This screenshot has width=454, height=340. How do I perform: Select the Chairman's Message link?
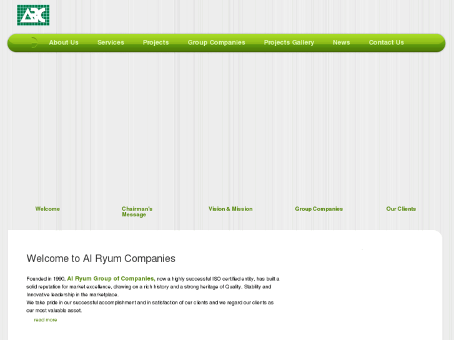coord(137,211)
